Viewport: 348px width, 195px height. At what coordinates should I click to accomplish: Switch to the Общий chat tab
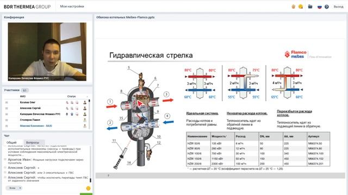click(11, 142)
